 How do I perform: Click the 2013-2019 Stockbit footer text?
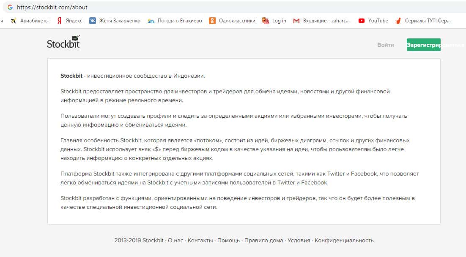coord(139,241)
